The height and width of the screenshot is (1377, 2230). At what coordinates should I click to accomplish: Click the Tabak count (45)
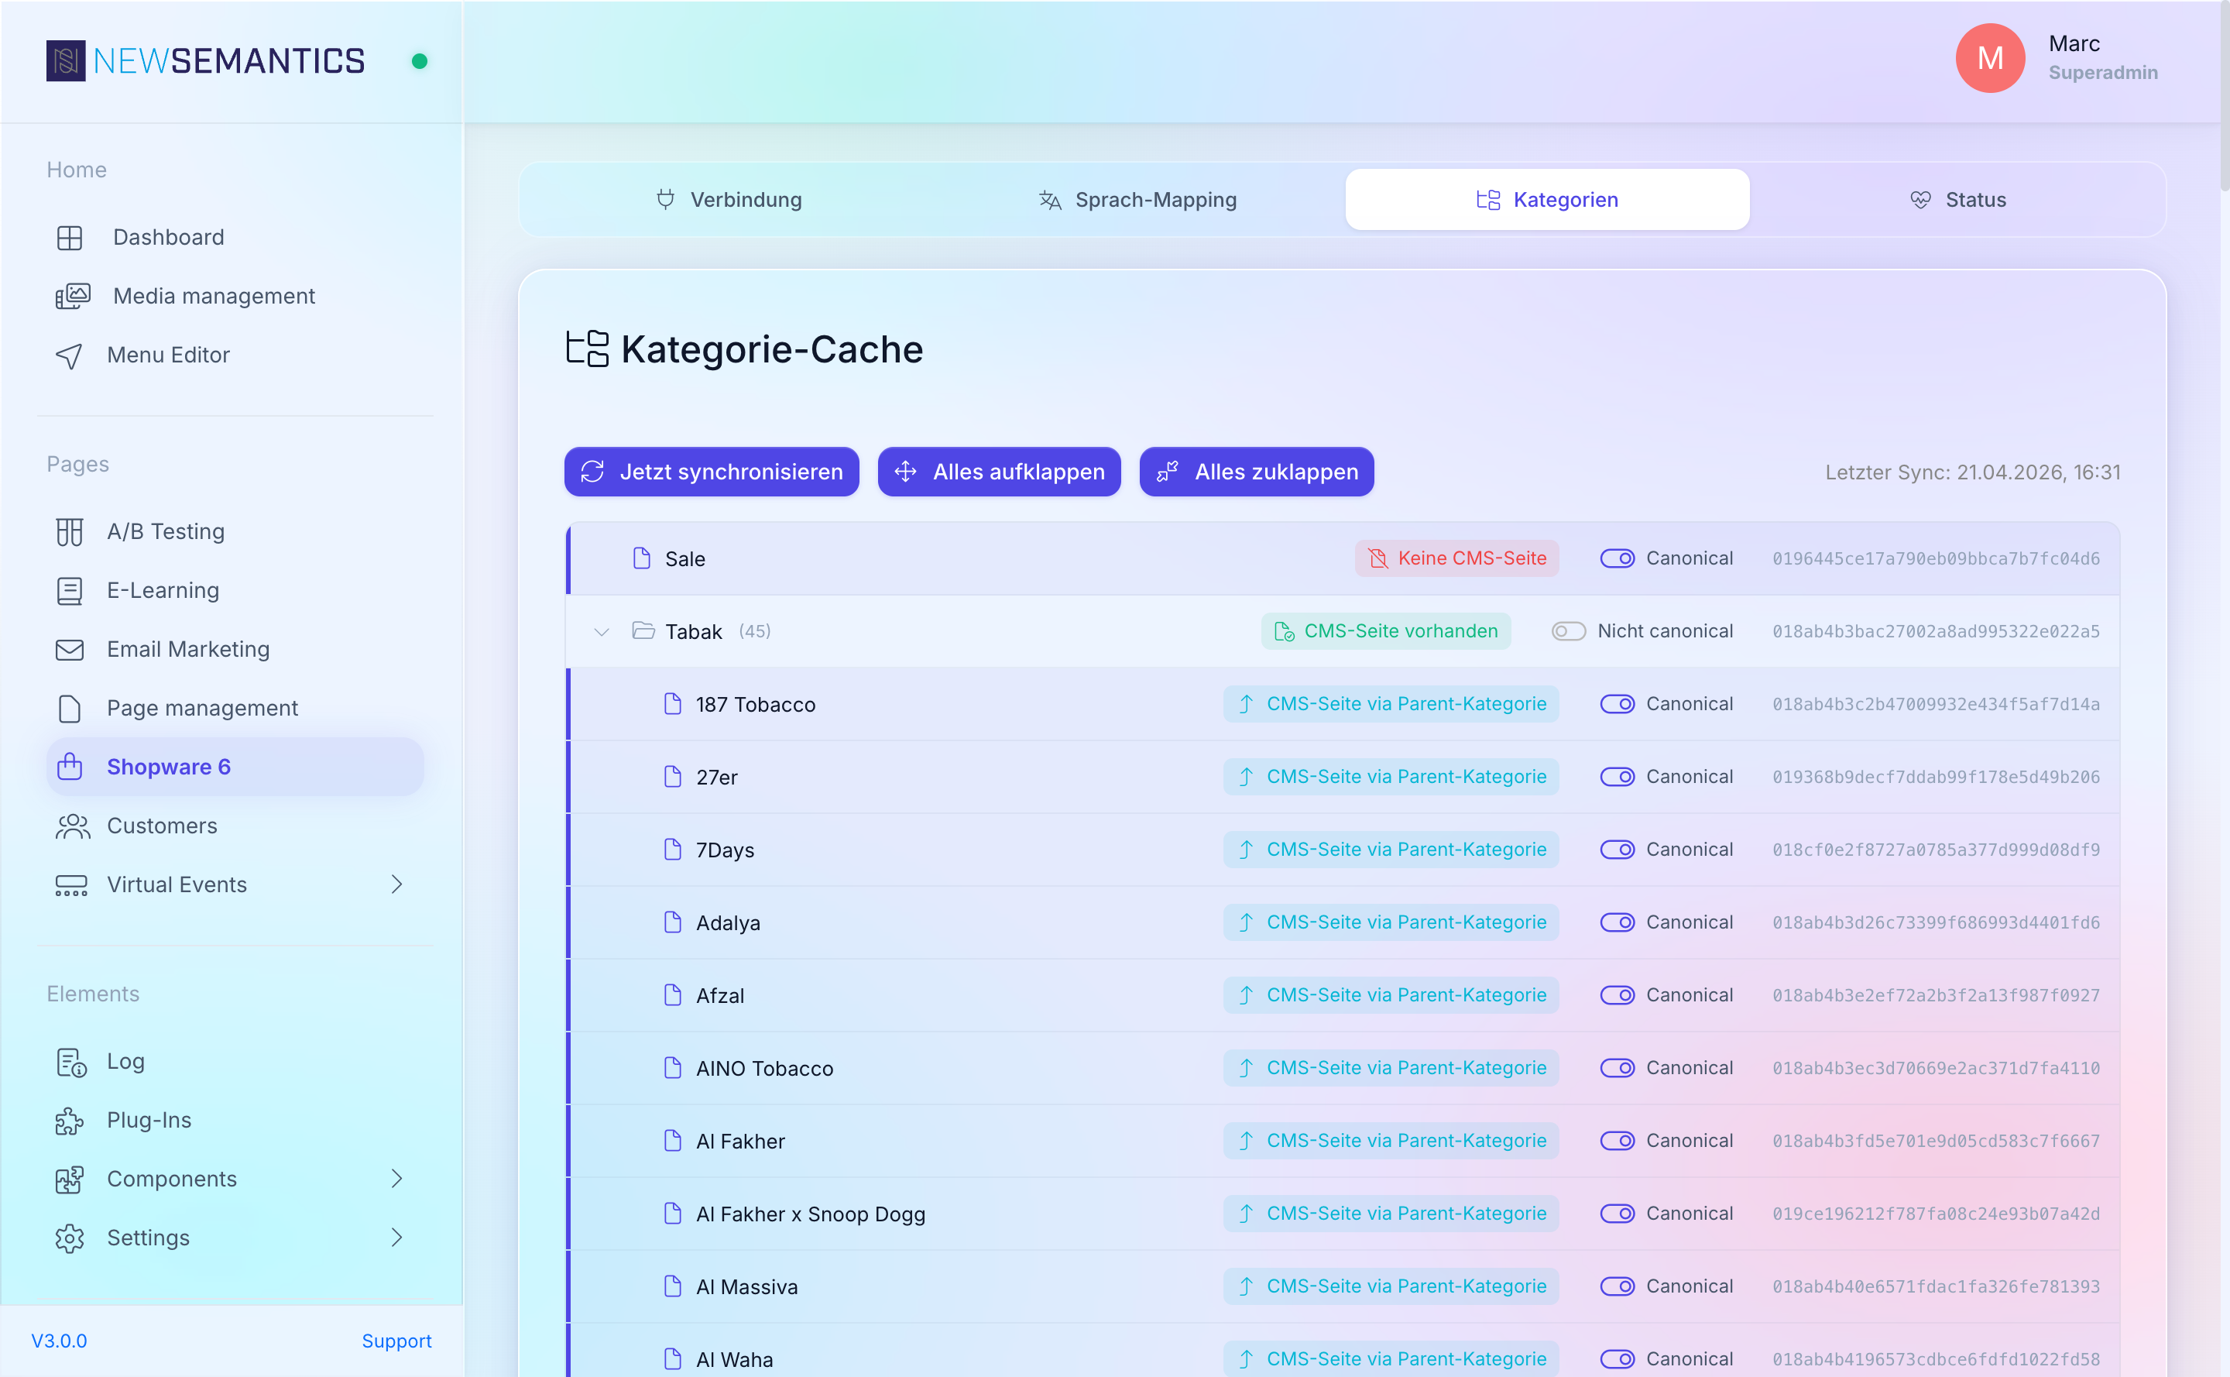tap(755, 631)
